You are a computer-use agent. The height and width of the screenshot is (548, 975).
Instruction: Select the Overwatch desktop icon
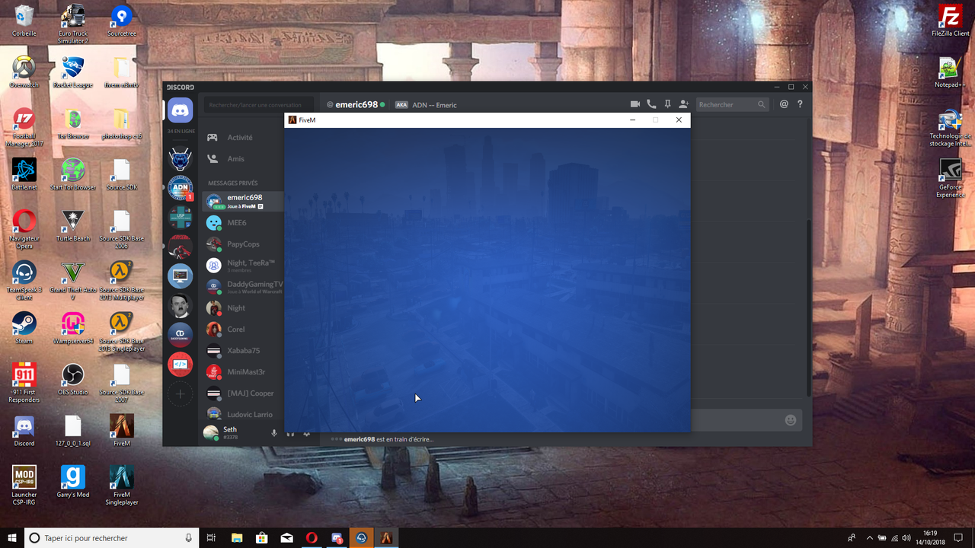(x=24, y=72)
